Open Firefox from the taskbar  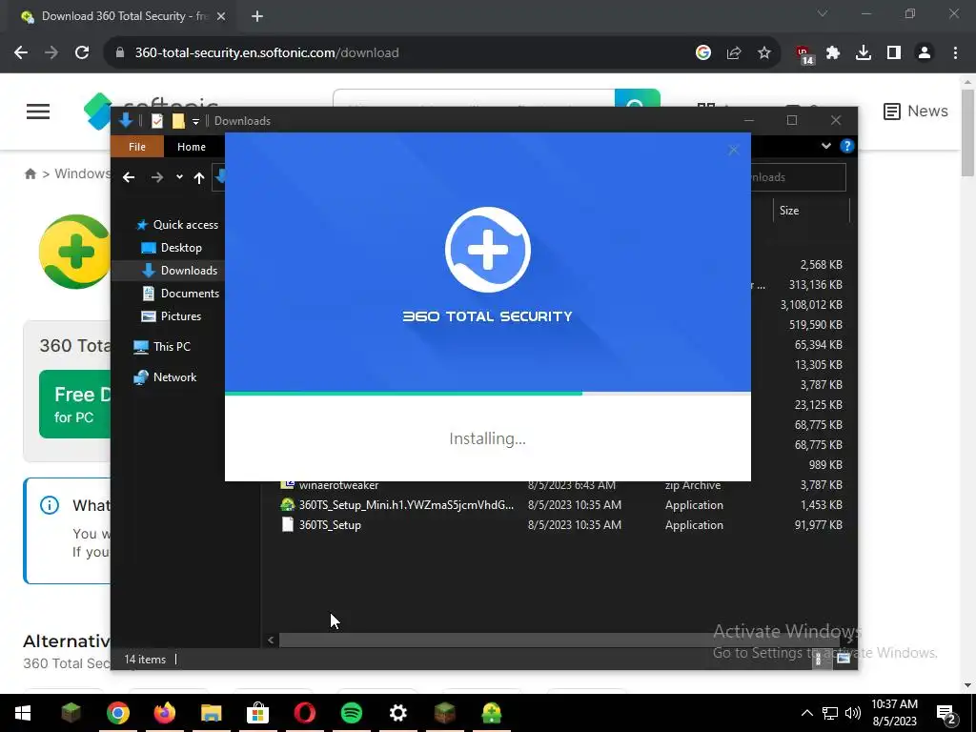click(165, 713)
